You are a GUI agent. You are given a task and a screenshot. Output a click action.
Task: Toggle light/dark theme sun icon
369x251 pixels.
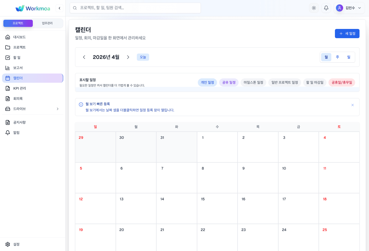click(314, 8)
